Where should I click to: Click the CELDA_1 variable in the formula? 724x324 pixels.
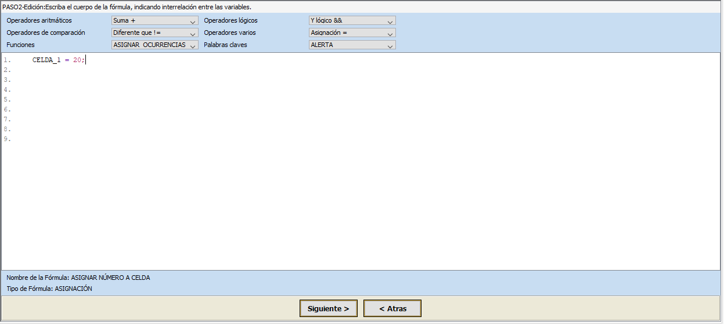[x=46, y=60]
